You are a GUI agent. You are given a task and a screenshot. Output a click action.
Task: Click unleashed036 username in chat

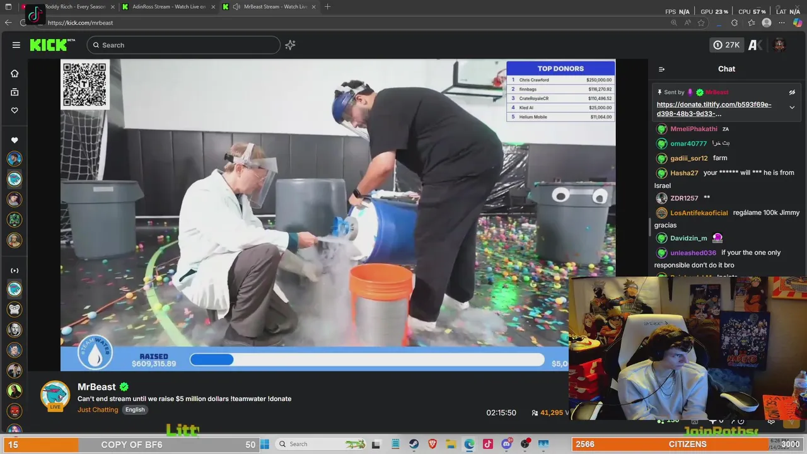[694, 253]
